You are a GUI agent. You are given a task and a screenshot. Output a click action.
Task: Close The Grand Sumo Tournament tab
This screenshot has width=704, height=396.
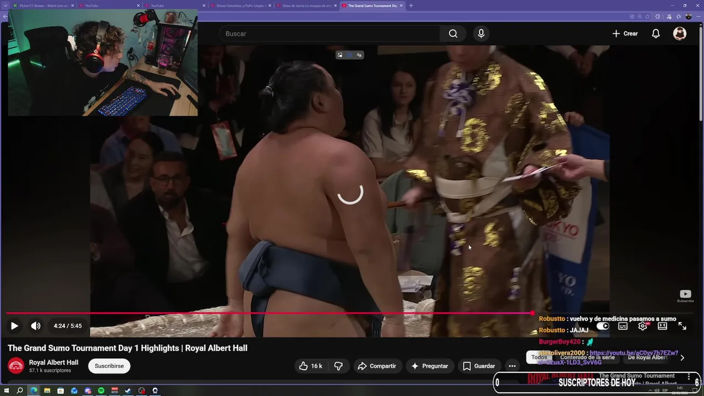pos(401,5)
